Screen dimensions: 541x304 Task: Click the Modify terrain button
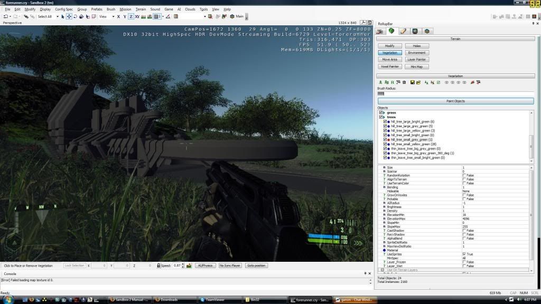click(x=389, y=46)
